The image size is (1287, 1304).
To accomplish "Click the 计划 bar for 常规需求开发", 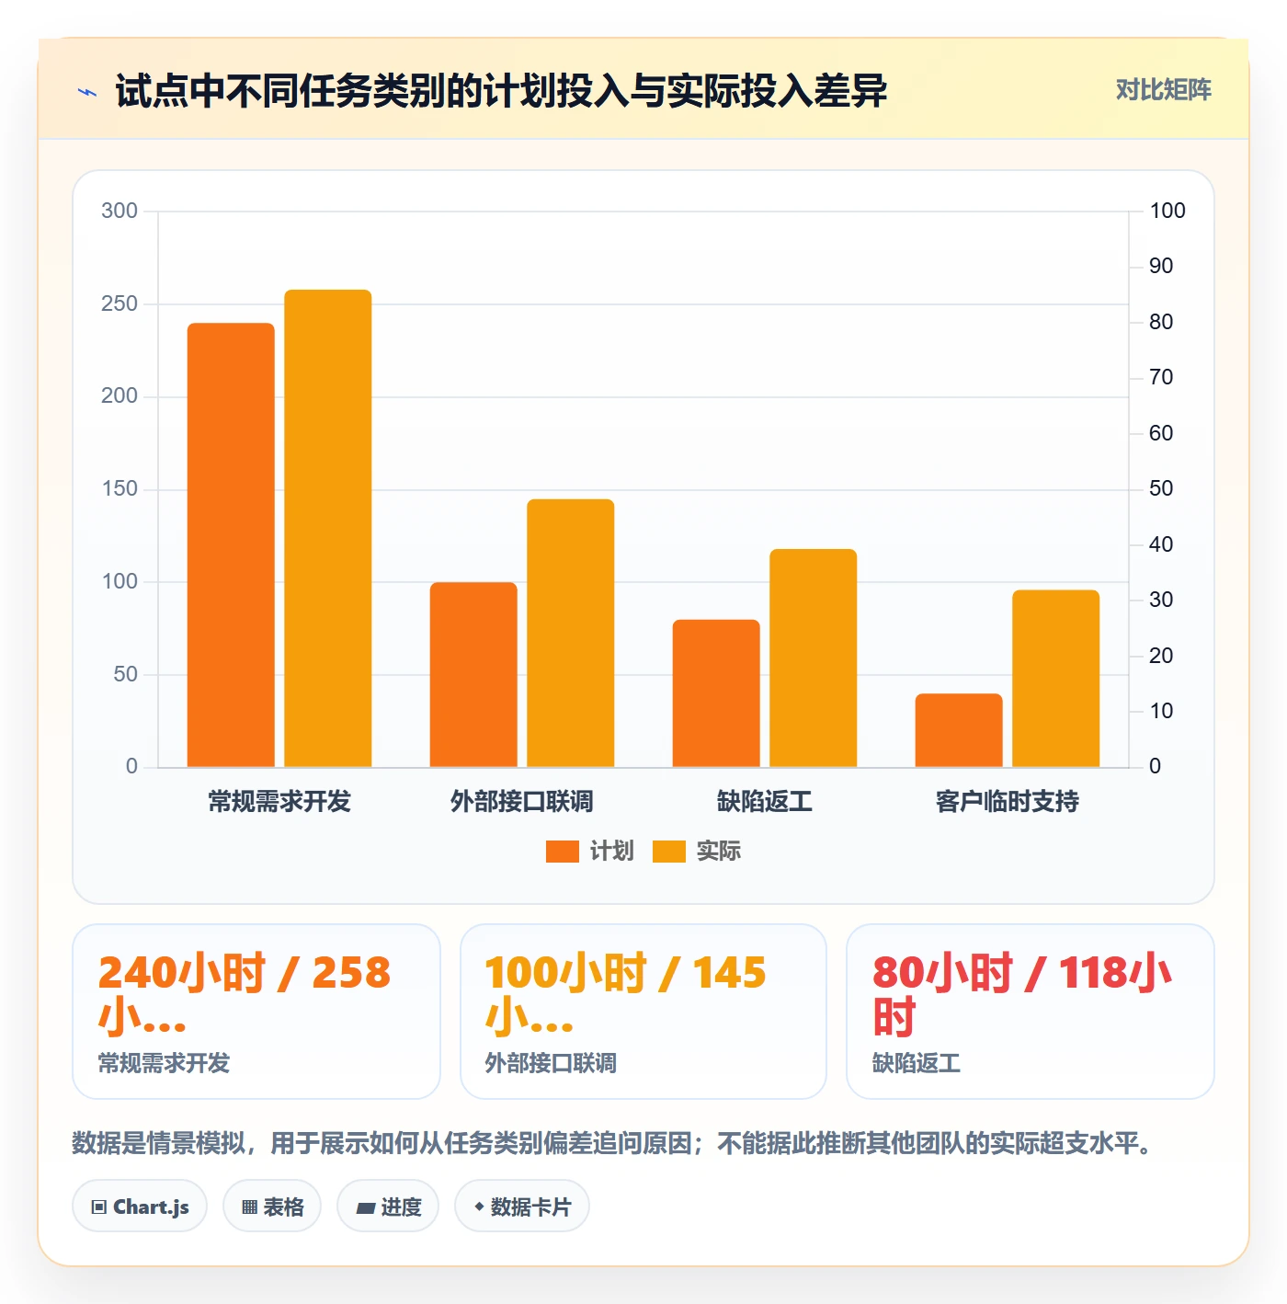I will 231,544.
